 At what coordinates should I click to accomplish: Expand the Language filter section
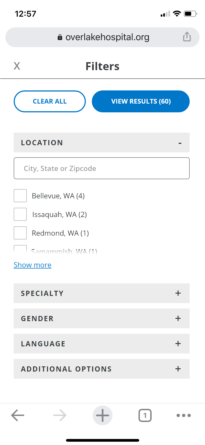coord(102,344)
